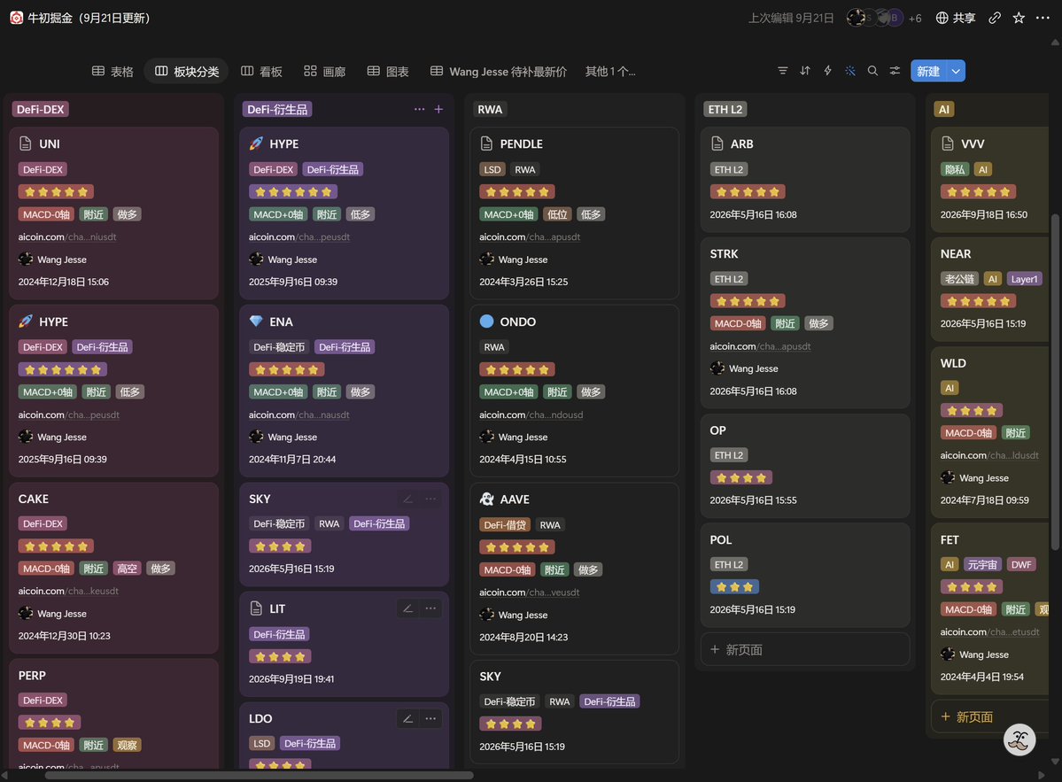The width and height of the screenshot is (1062, 782).
Task: Open database search magnifier icon
Action: coord(872,71)
